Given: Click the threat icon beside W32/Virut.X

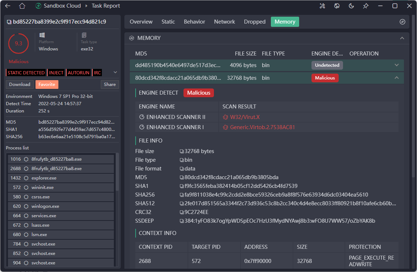Looking at the screenshot, I should click(x=226, y=117).
